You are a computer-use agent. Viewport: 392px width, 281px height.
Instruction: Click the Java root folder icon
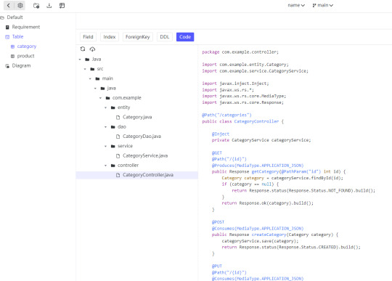tap(87, 60)
